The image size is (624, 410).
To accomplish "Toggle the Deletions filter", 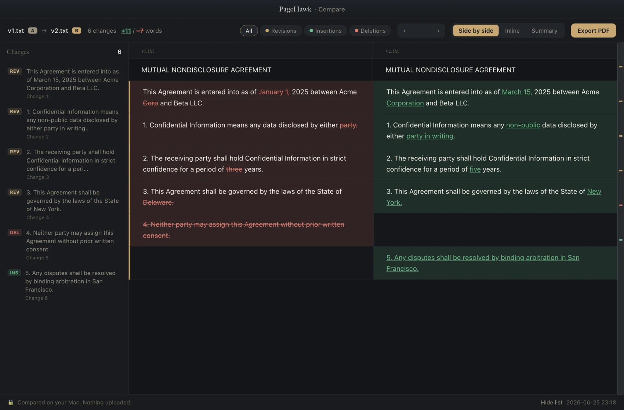I will tap(370, 31).
